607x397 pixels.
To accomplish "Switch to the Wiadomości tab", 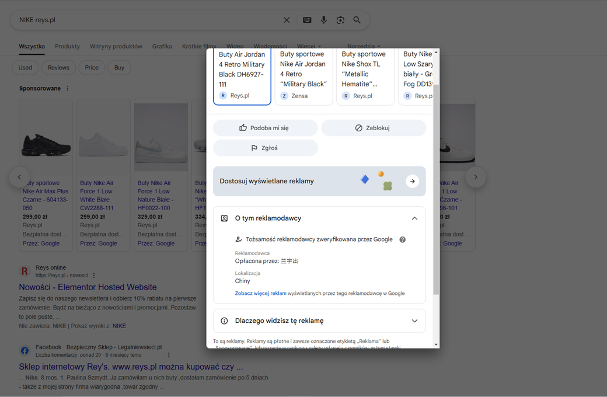I will pyautogui.click(x=270, y=46).
